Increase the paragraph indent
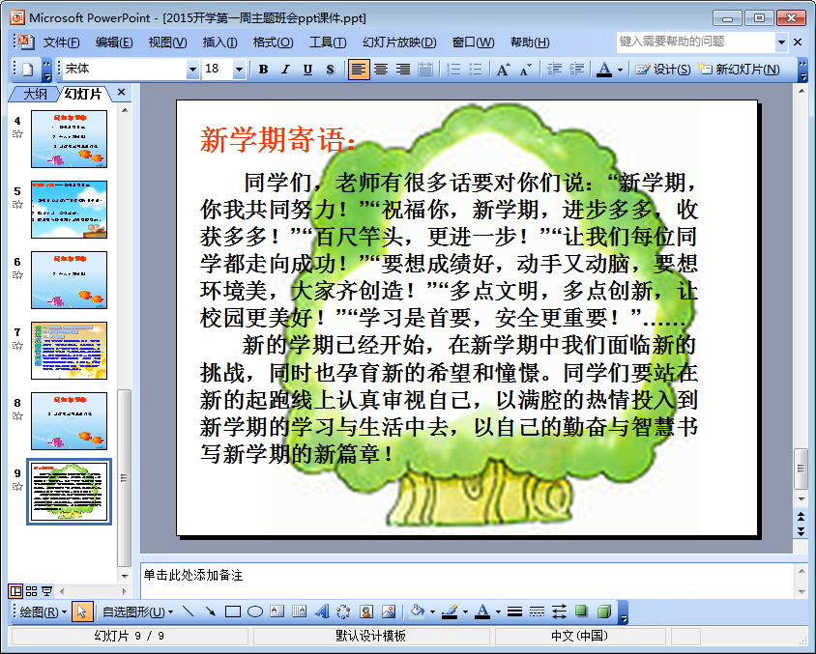816x654 pixels. coord(576,70)
